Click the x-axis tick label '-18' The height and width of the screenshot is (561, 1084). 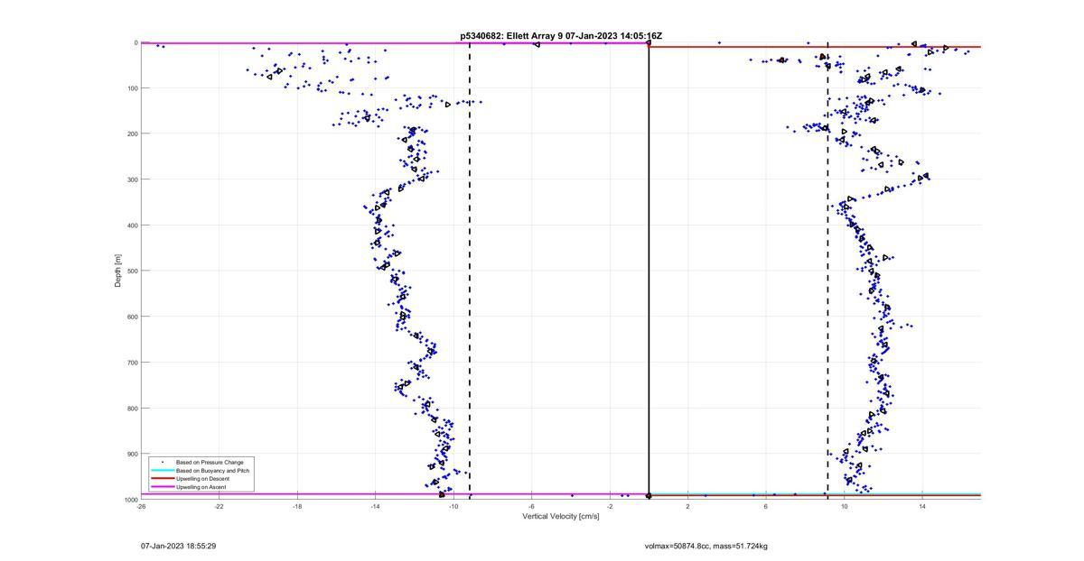[297, 507]
